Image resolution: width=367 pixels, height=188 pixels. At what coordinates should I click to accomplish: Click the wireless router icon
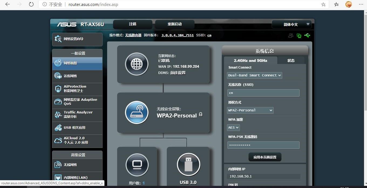[137, 112]
